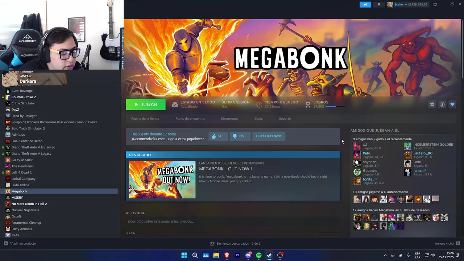This screenshot has width=464, height=261.
Task: Click the cloud status icon
Action: coord(175,104)
